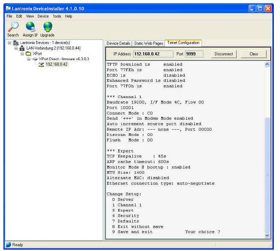This screenshot has height=251, width=280.
Task: Click the XPort Direct firmware device icon
Action: pos(35,59)
